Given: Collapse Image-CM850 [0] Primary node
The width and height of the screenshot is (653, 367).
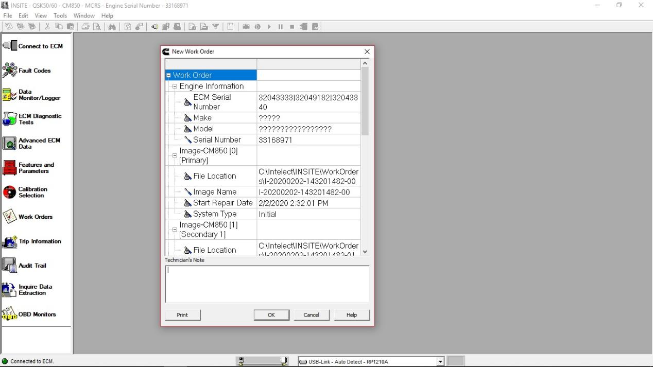Looking at the screenshot, I should click(x=175, y=155).
